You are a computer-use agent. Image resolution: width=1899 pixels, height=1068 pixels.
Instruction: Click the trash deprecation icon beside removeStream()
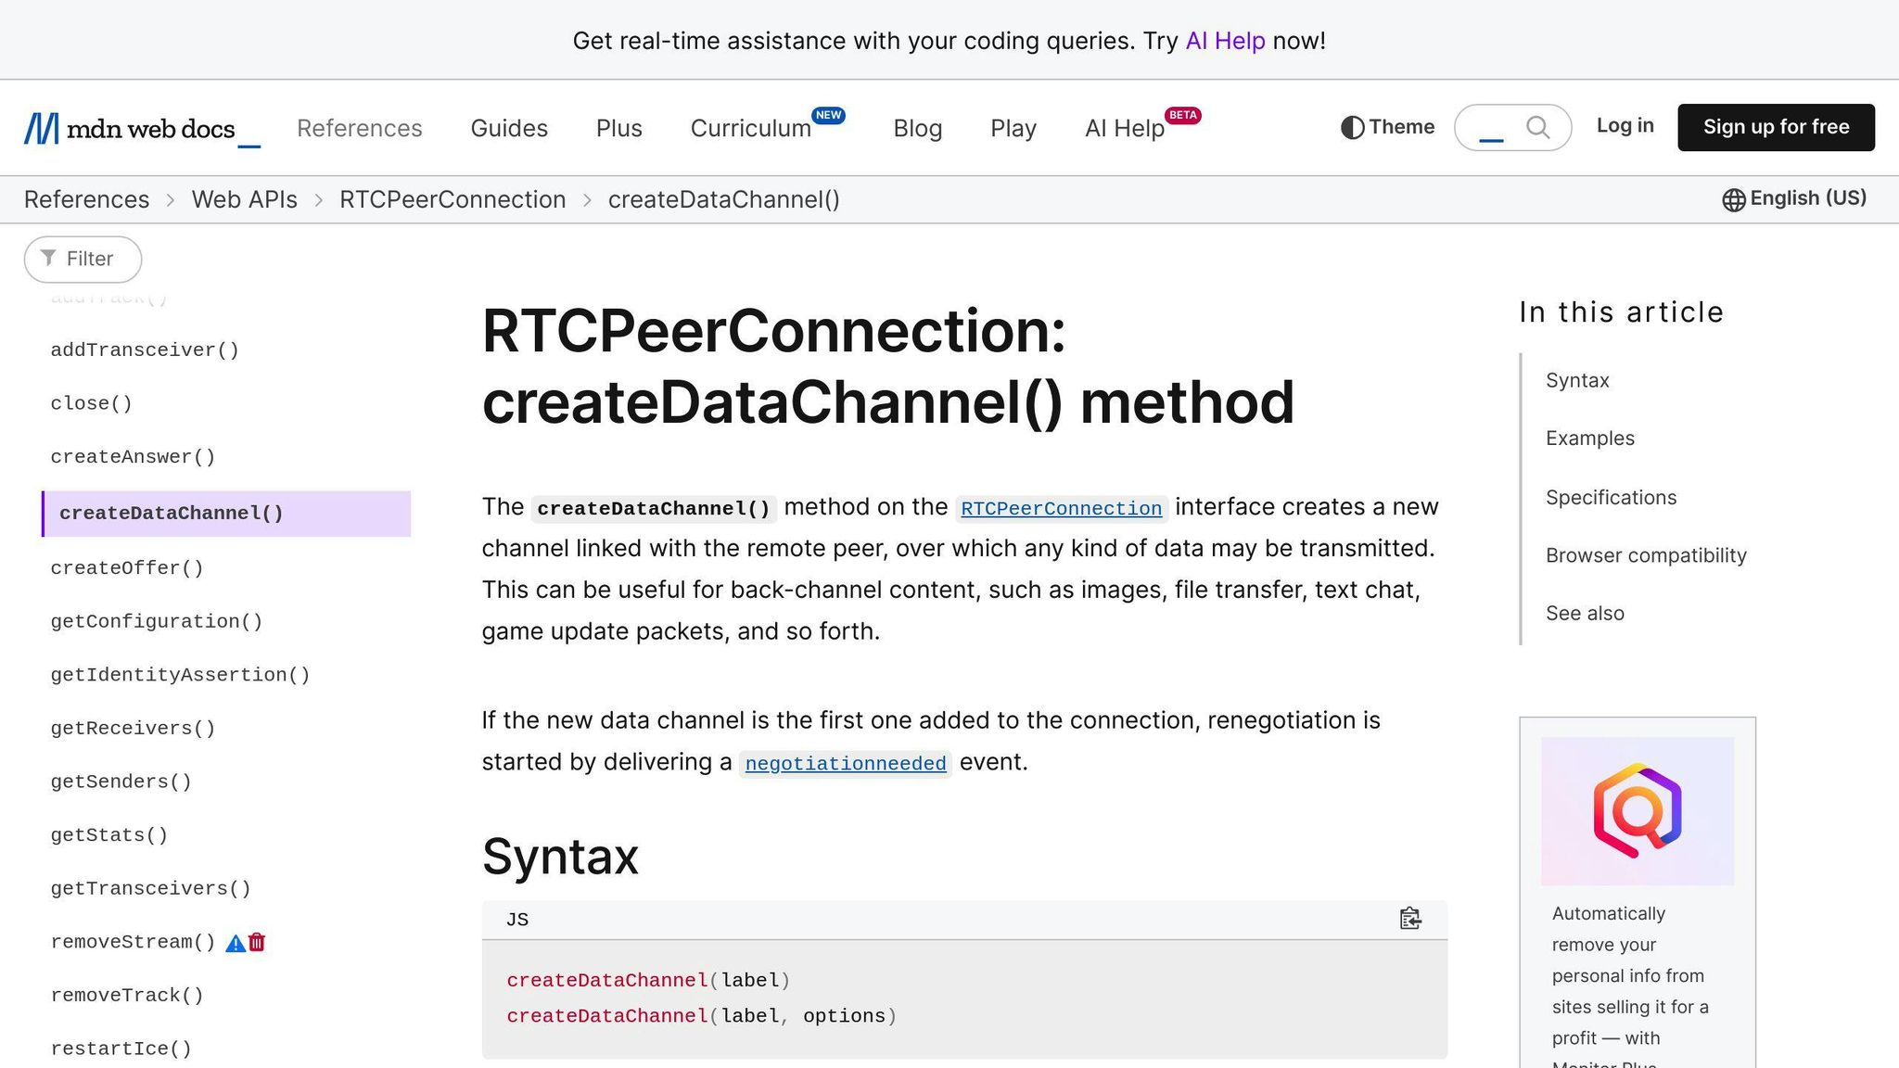coord(256,941)
